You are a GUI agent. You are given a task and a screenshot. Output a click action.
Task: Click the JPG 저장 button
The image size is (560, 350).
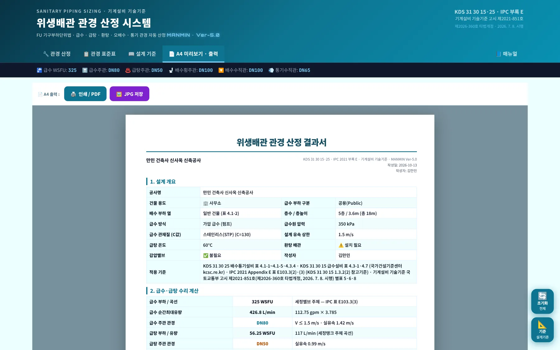pyautogui.click(x=129, y=94)
